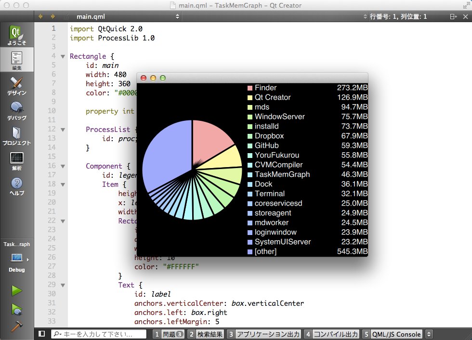Click Qt Creator yellow legend swatch
Viewport: 472px width, 340px height.
tap(250, 97)
